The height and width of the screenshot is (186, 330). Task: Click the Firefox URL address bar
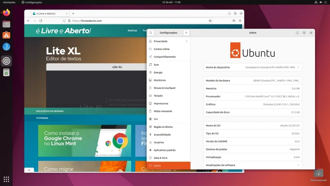pyautogui.click(x=137, y=20)
